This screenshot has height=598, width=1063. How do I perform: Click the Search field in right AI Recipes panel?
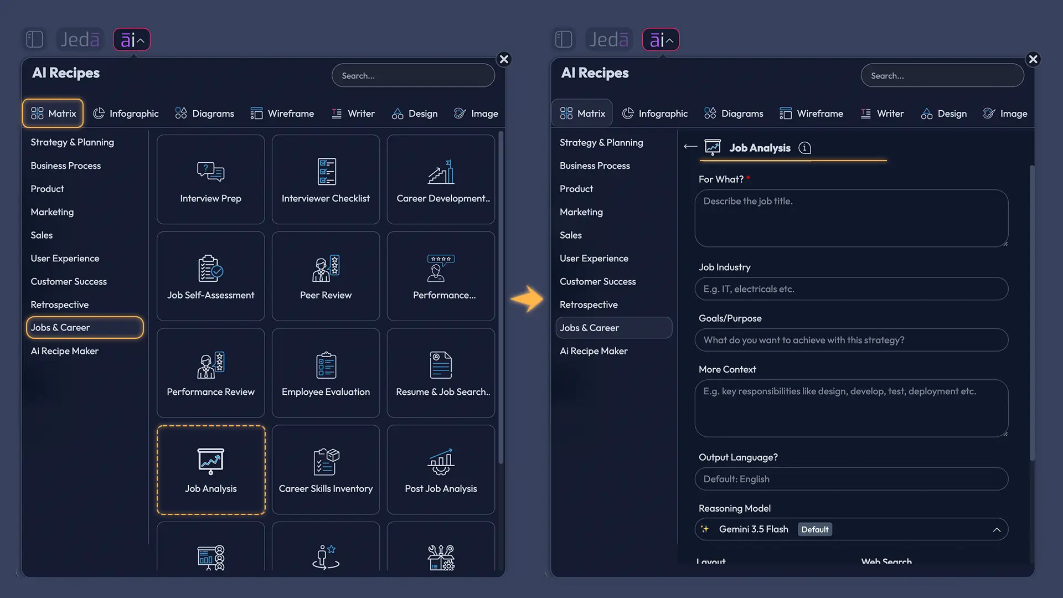[942, 75]
